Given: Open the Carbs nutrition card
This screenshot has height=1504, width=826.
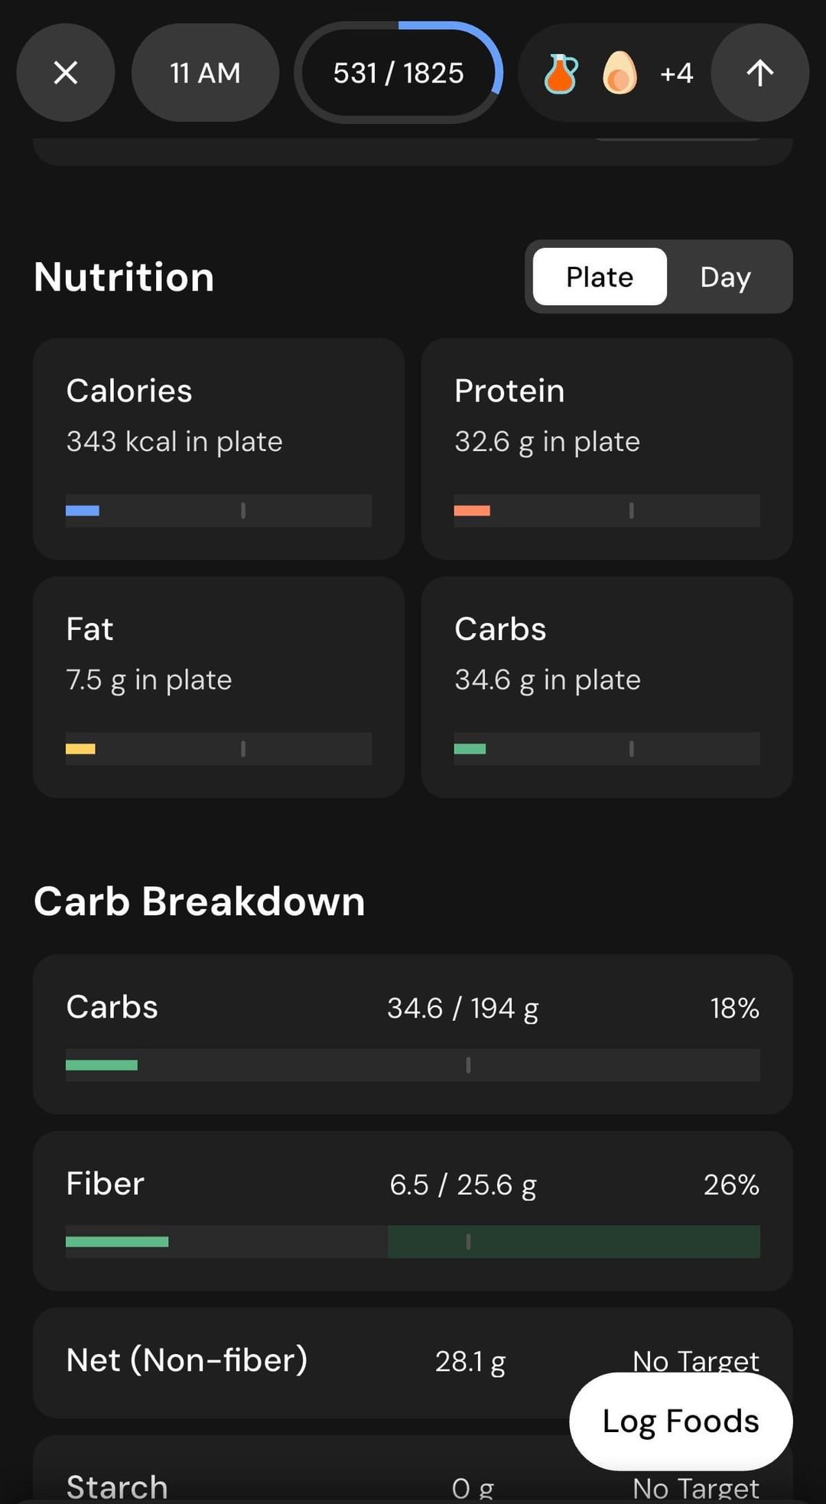Looking at the screenshot, I should pyautogui.click(x=606, y=687).
